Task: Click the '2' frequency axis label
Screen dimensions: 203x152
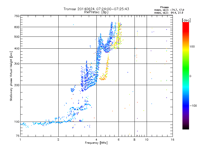Action: [58, 140]
